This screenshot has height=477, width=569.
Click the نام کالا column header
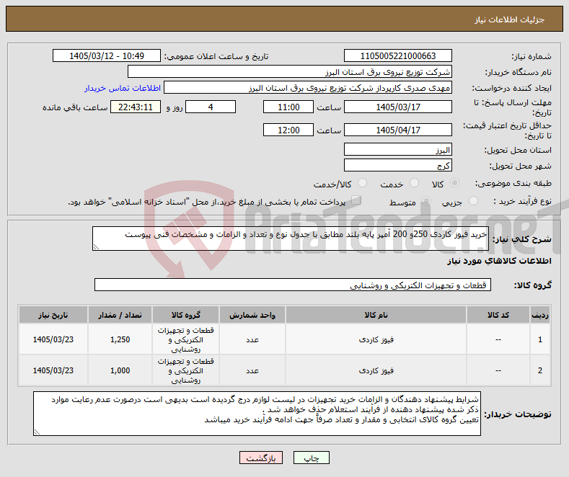[376, 315]
